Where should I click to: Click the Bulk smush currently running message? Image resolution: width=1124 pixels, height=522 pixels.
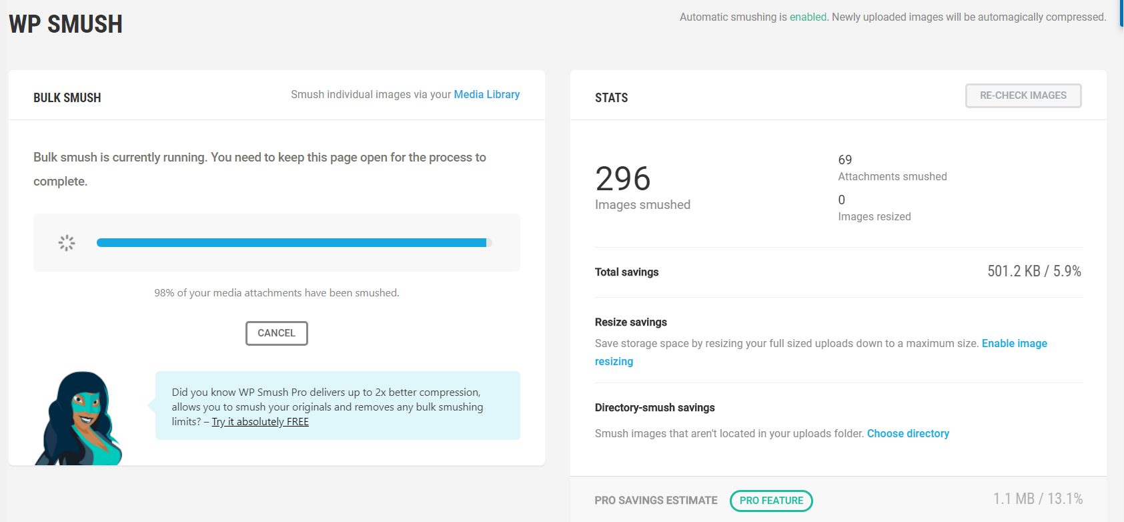point(259,170)
